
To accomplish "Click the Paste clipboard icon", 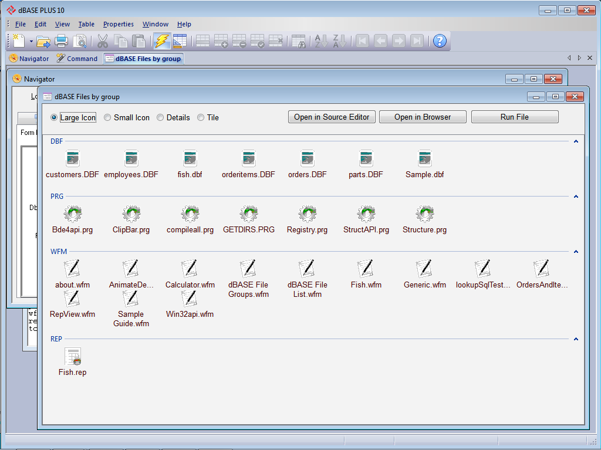I will point(139,41).
